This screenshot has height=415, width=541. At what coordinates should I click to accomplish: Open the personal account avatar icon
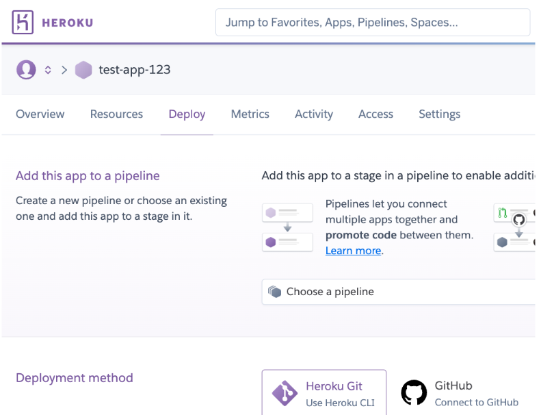pyautogui.click(x=26, y=69)
